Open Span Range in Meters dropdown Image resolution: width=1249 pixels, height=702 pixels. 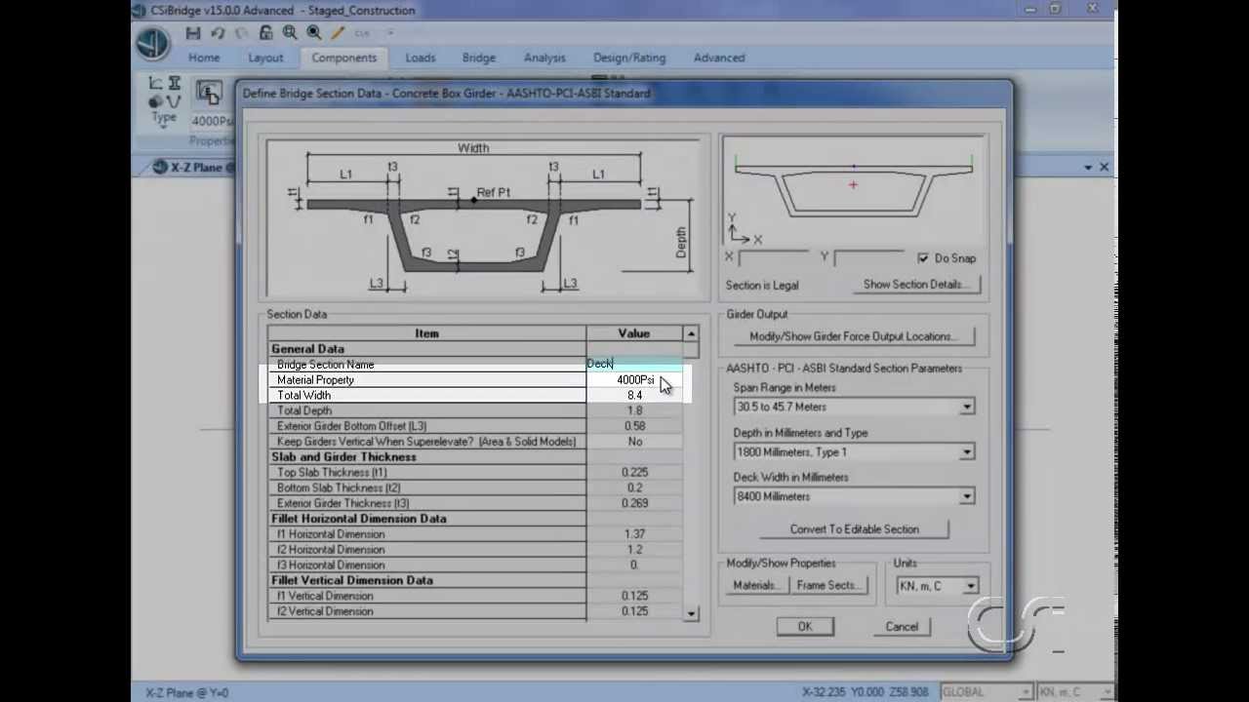pos(966,407)
